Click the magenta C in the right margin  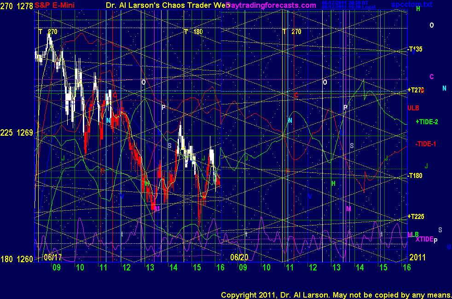coord(432,77)
